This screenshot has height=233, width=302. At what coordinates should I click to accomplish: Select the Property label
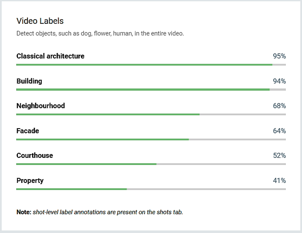click(30, 181)
